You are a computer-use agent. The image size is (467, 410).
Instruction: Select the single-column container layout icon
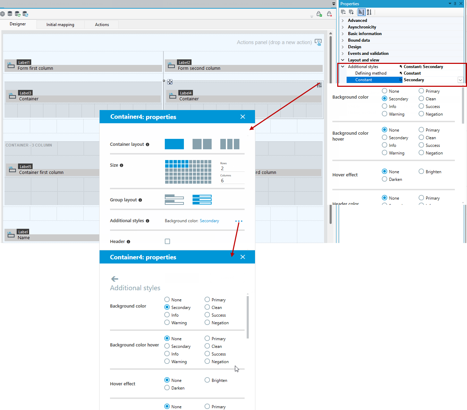pos(174,144)
